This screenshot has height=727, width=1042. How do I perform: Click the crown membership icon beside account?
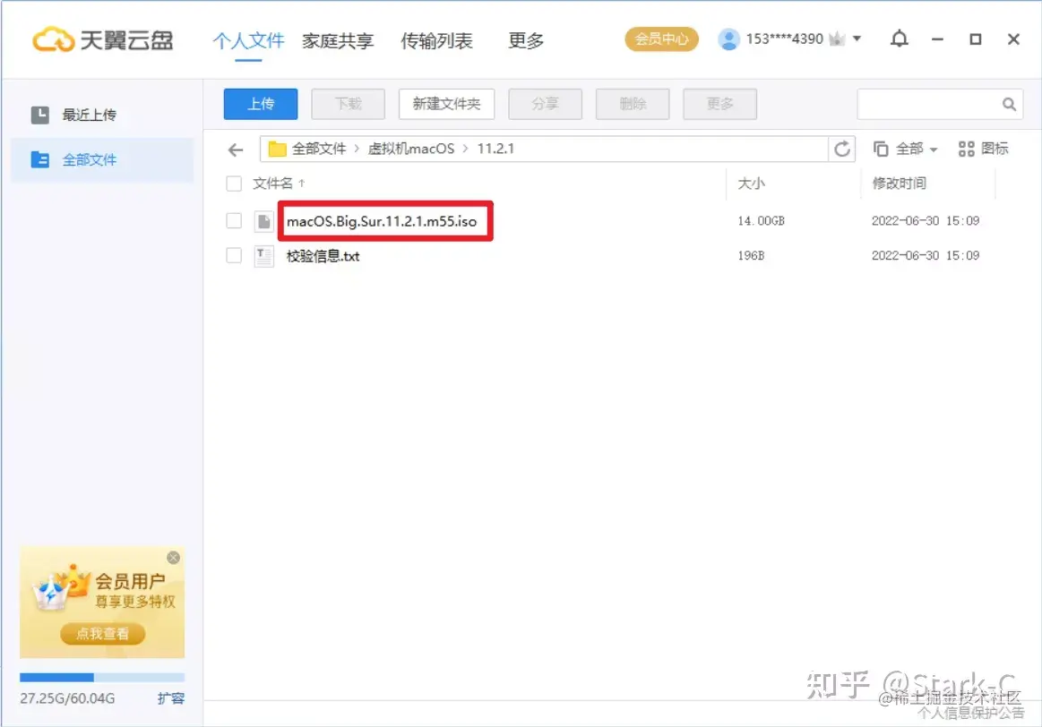point(838,39)
